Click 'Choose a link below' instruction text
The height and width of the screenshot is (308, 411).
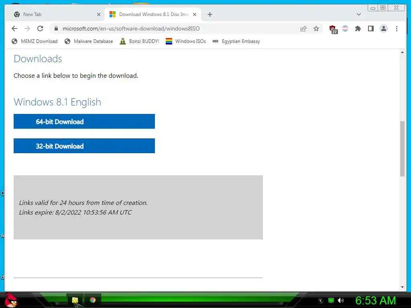tap(76, 76)
